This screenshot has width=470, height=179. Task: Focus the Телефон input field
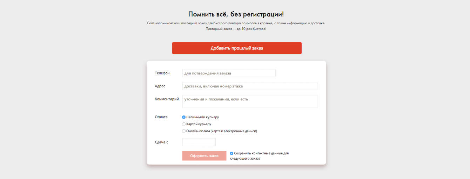[229, 73]
